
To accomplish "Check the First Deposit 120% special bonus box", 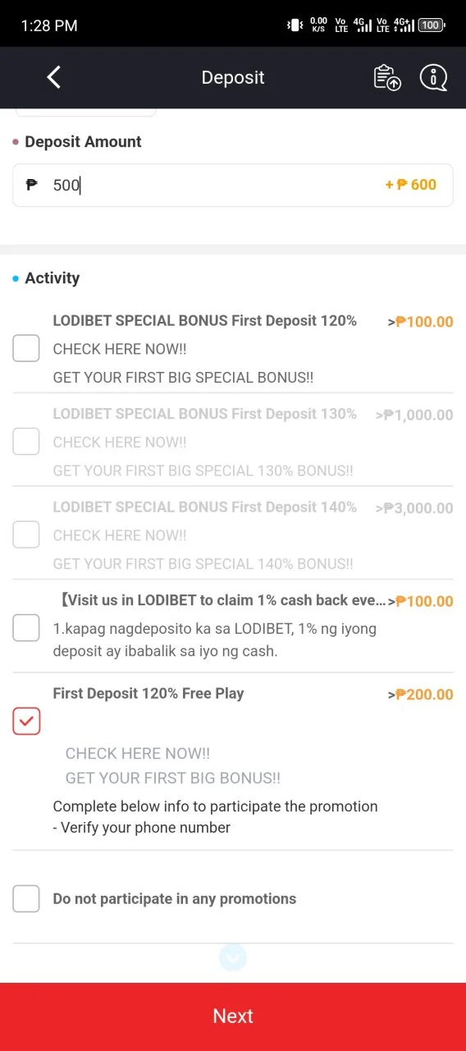I will [x=26, y=348].
